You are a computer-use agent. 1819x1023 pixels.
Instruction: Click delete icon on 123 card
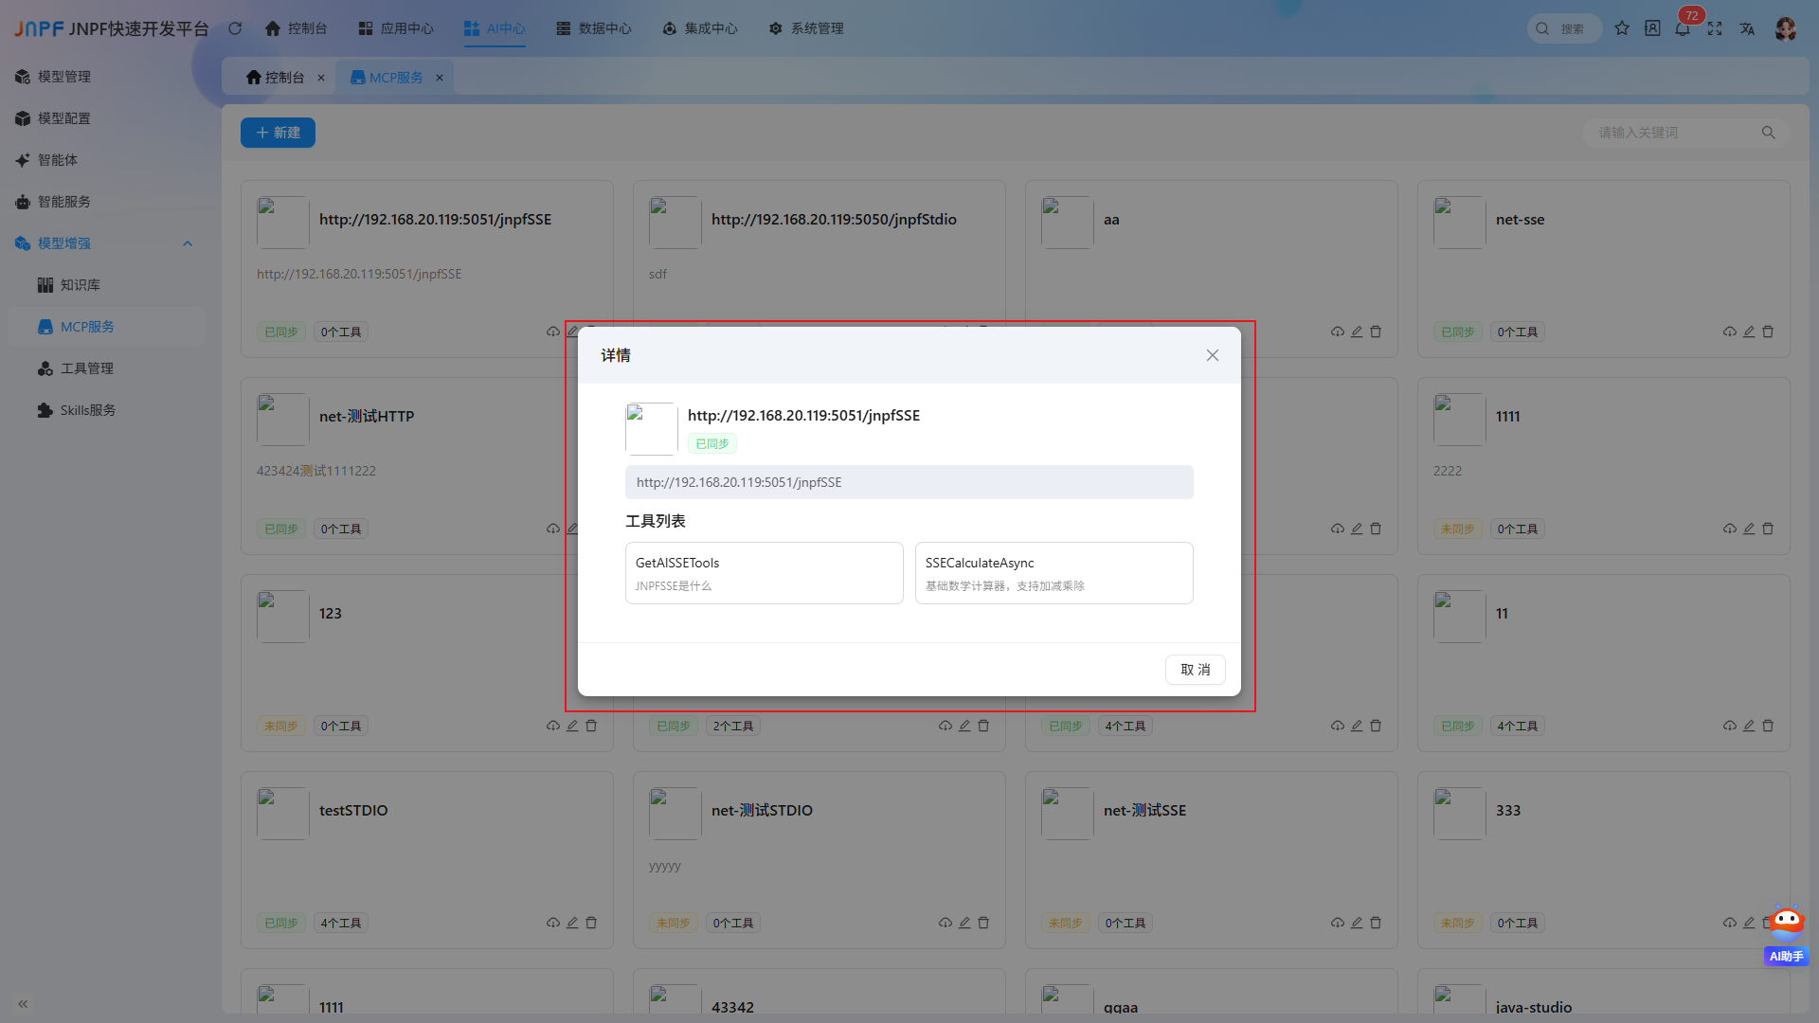click(591, 726)
